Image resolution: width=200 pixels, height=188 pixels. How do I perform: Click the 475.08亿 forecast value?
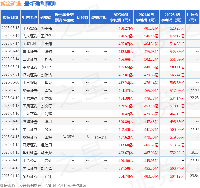[x=151, y=52]
